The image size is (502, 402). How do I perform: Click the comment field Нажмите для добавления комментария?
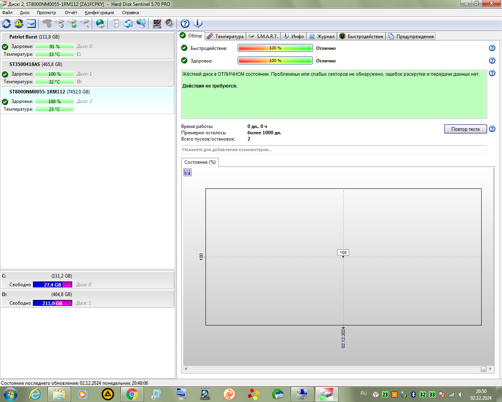coord(334,150)
